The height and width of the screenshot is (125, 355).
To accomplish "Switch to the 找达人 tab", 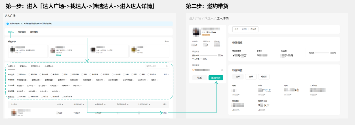I will pos(11,32).
